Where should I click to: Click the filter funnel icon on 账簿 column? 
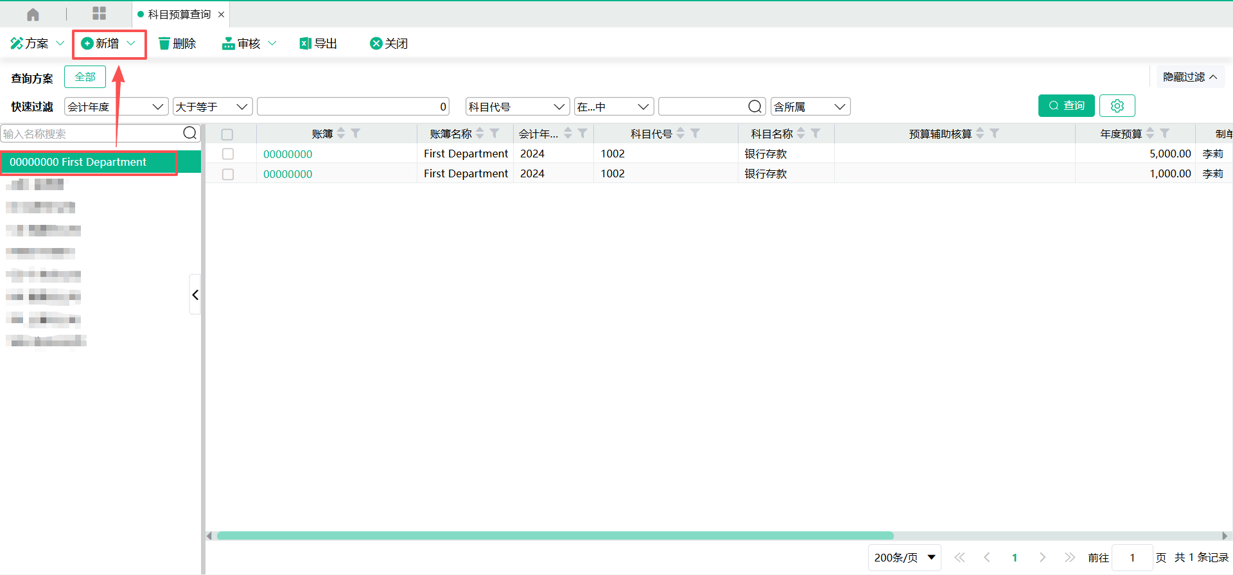pyautogui.click(x=355, y=134)
